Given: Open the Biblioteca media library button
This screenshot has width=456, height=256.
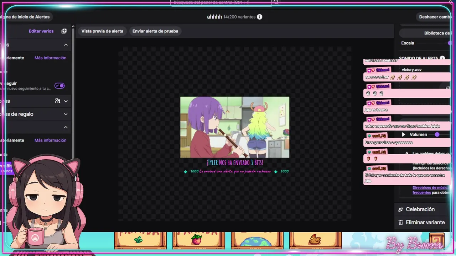Looking at the screenshot, I should pyautogui.click(x=425, y=33).
